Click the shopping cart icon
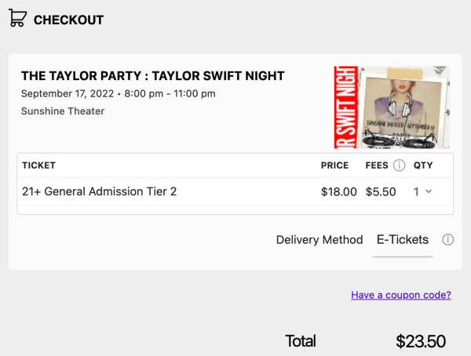 click(17, 19)
